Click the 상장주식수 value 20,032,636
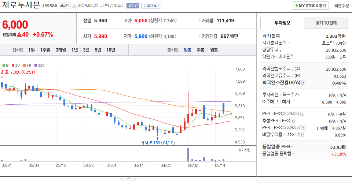 click(336, 50)
